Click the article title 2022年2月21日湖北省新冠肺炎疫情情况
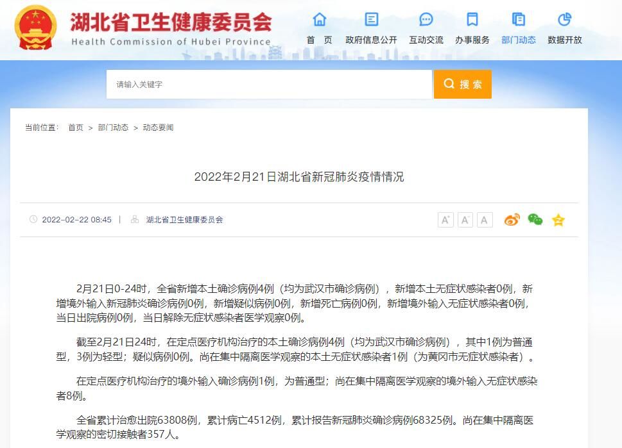This screenshot has width=622, height=448. (299, 177)
